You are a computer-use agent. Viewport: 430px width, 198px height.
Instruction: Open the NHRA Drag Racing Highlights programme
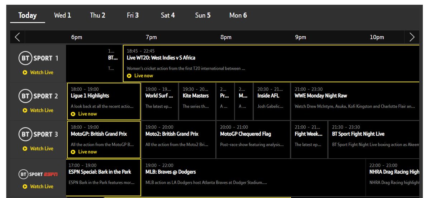tap(392, 178)
